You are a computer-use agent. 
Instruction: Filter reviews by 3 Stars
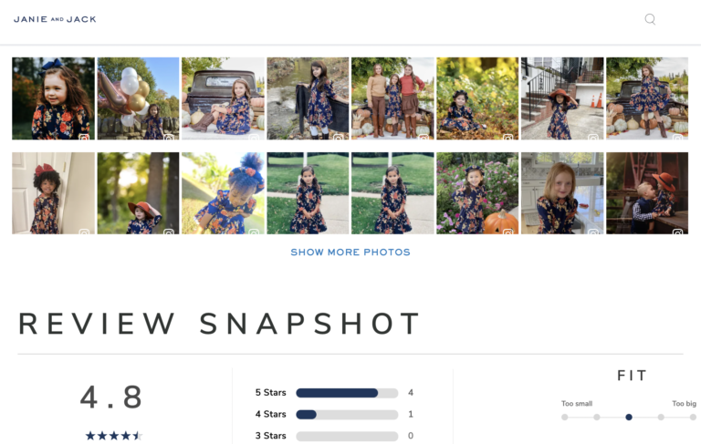click(x=270, y=436)
